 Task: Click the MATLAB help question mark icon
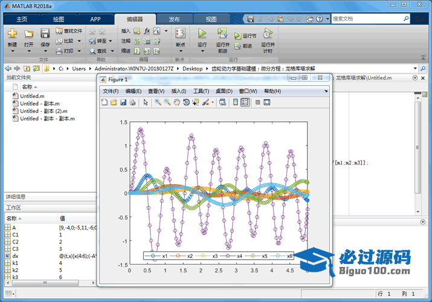click(x=320, y=19)
